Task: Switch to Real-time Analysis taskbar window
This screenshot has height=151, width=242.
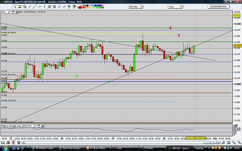Action: tap(71, 148)
